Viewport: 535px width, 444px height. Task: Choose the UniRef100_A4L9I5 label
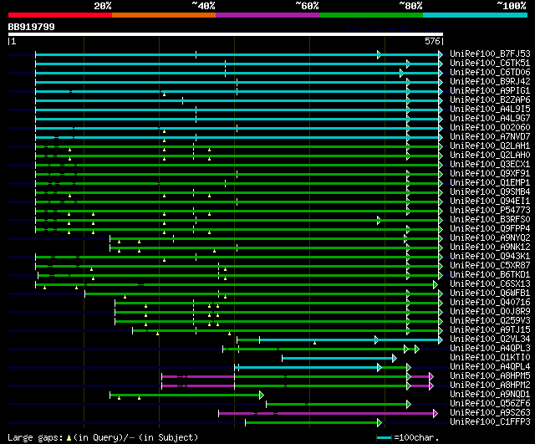[490, 110]
